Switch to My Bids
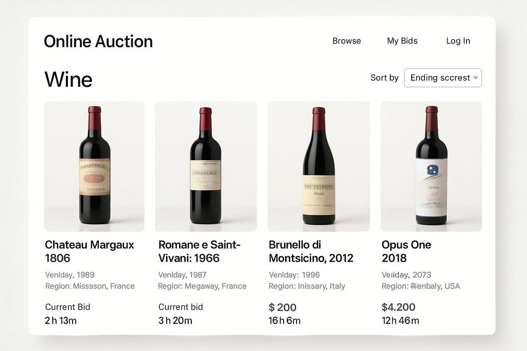This screenshot has height=351, width=527. point(402,41)
